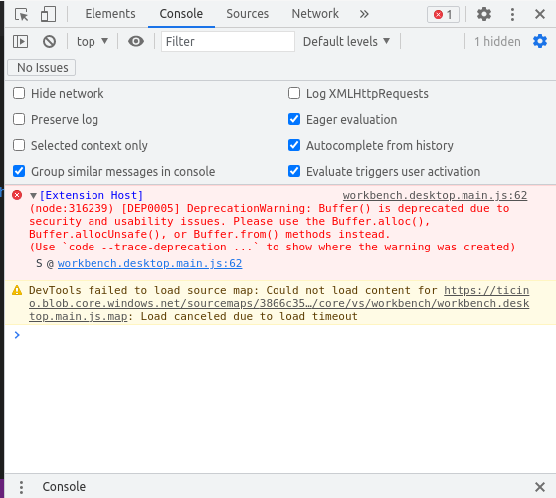
Task: Click the 1 hidden label
Action: pyautogui.click(x=497, y=42)
